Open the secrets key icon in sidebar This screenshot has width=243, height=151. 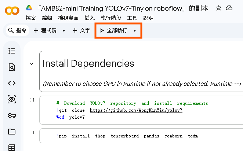coord(12,115)
